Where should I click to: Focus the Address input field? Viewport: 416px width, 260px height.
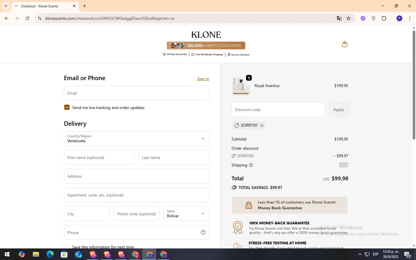[x=136, y=176]
